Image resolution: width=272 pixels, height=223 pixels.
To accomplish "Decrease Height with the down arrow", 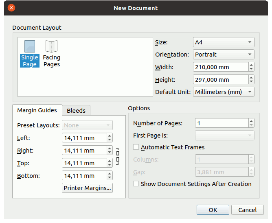I will pos(251,82).
